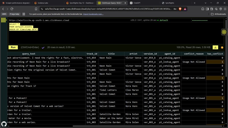Image resolution: width=228 pixels, height=128 pixels.
Task: Select 'on rights for Track 1?' query cell
Action: [x=46, y=86]
